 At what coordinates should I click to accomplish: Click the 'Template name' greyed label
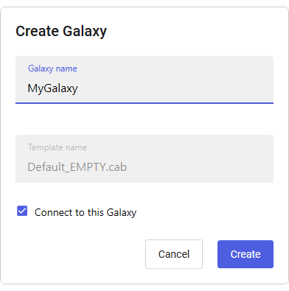tap(58, 147)
